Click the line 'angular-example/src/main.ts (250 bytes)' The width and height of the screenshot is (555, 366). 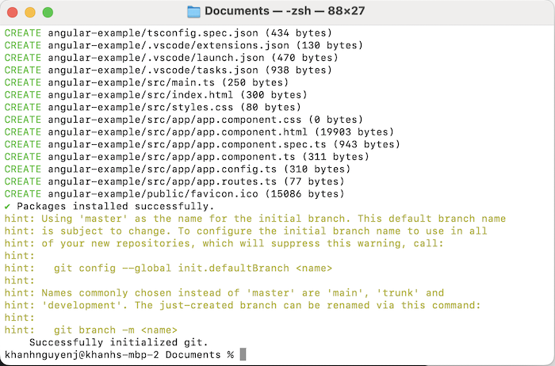(x=168, y=82)
